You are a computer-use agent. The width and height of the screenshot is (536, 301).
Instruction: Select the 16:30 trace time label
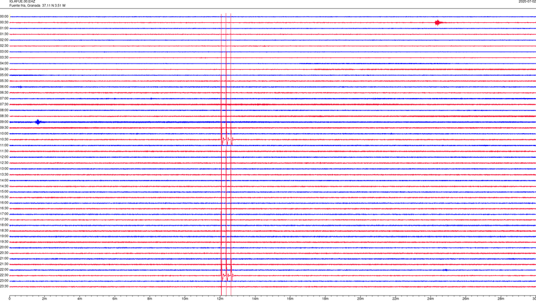[x=4, y=208]
